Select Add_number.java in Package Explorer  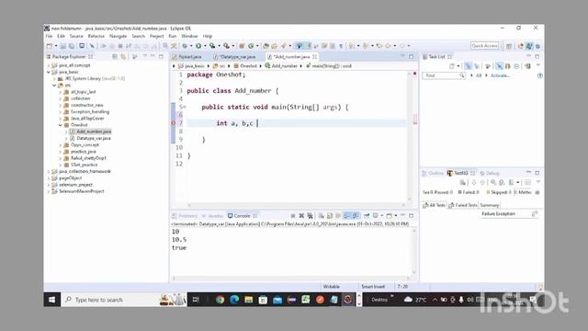pos(94,131)
